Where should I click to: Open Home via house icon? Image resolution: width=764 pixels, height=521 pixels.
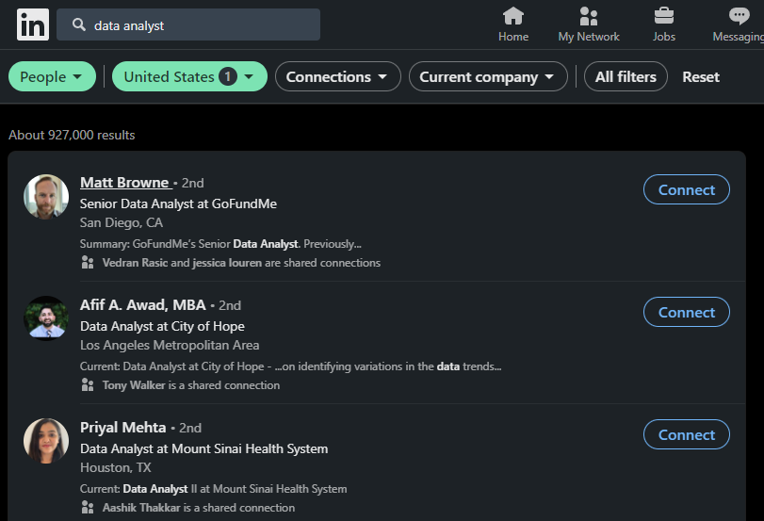513,16
